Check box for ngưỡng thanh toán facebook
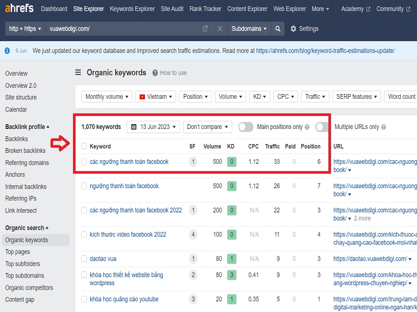The width and height of the screenshot is (417, 312). click(84, 186)
